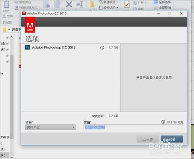Click the Delete X icon in Explorer ribbon
This screenshot has width=194, height=159.
69,4
